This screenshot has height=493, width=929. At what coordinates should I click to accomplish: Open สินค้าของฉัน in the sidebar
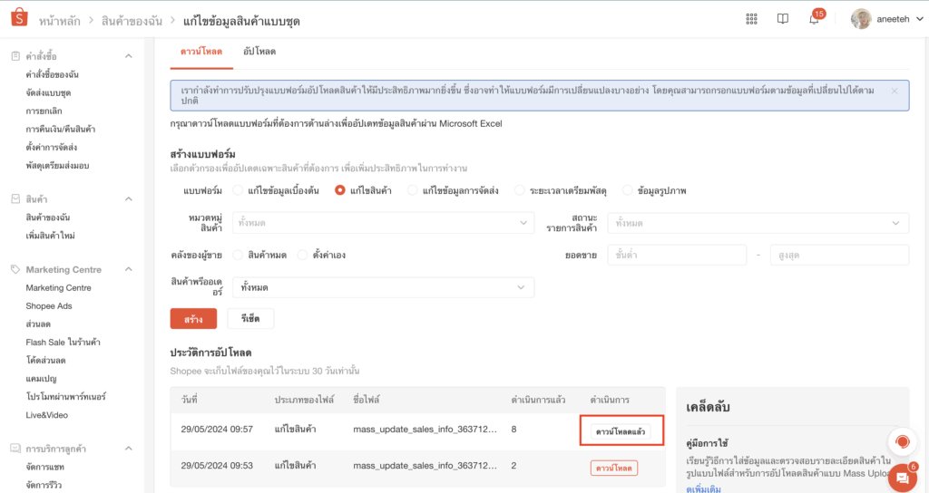coord(48,217)
